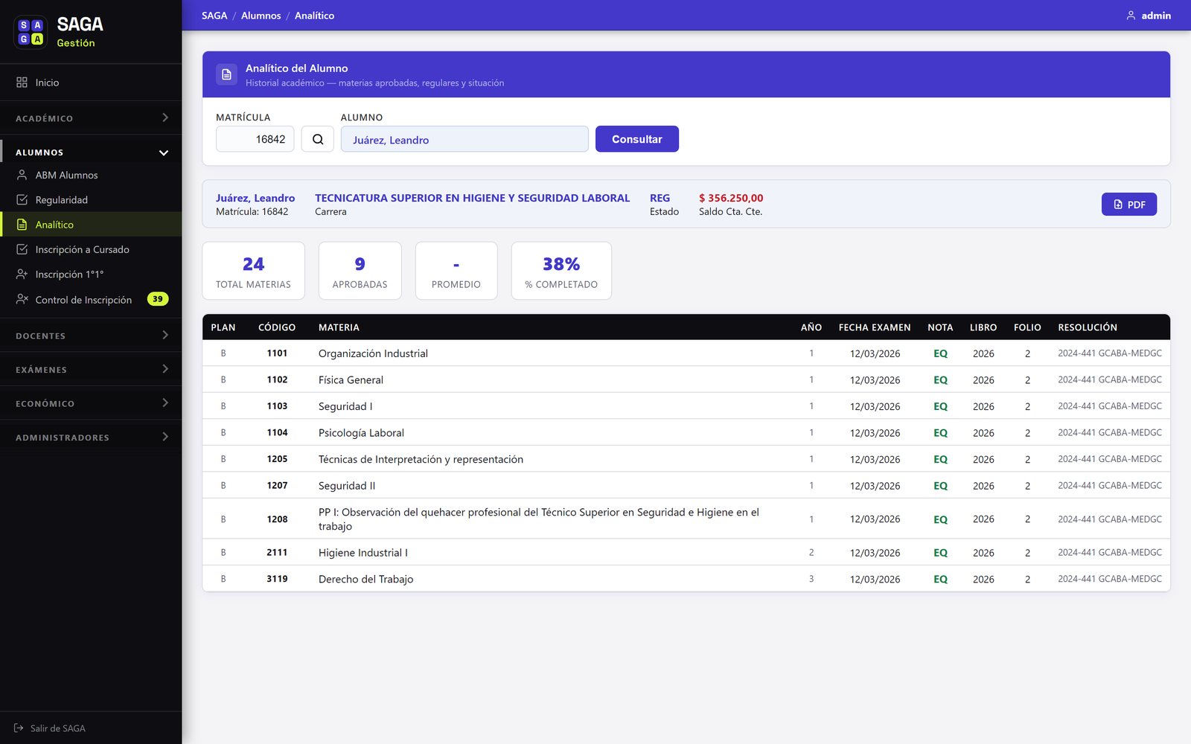Expand the Exámenes sidebar section
The height and width of the screenshot is (744, 1191).
[x=91, y=369]
